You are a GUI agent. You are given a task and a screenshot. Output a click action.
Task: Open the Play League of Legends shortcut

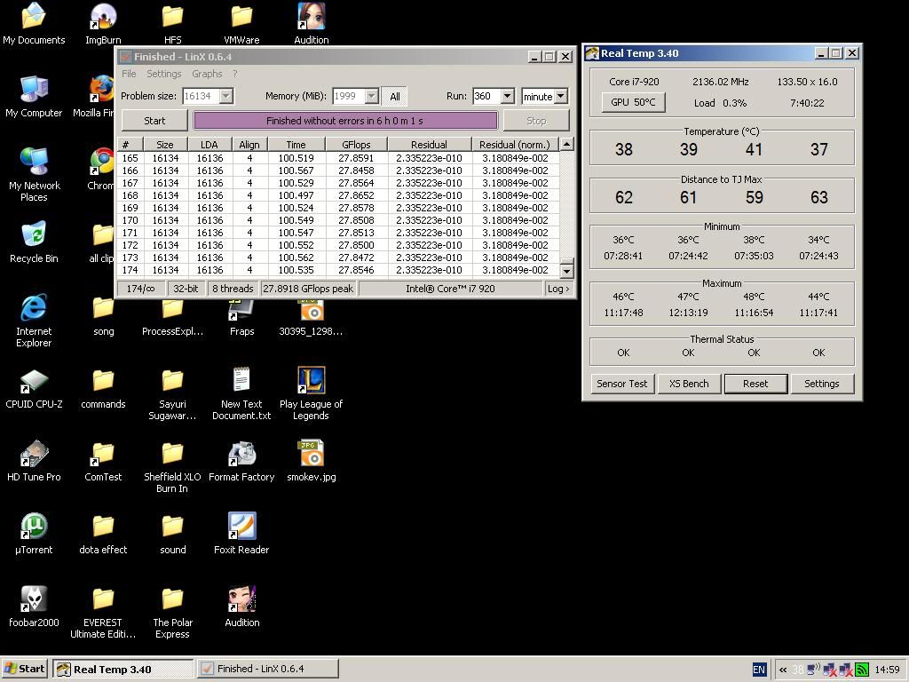(311, 382)
